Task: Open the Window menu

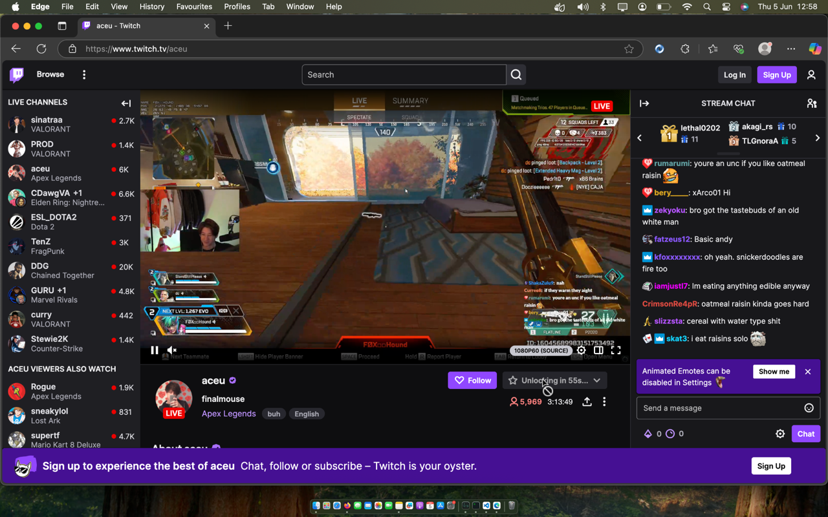Action: tap(300, 6)
